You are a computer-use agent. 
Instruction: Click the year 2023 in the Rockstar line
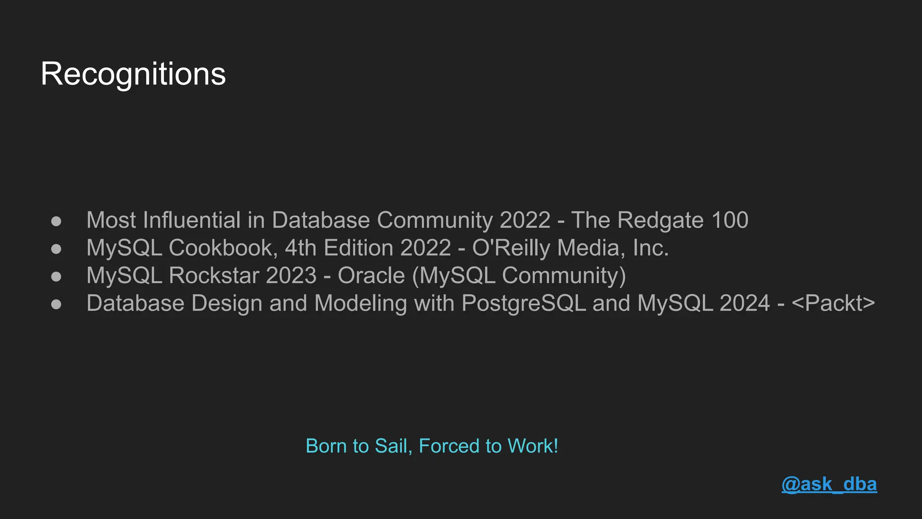tap(291, 276)
